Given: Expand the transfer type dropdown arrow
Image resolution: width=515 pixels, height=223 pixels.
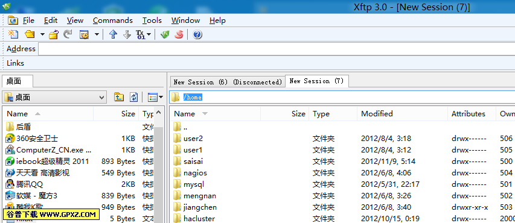Looking at the screenshot, I should pos(149,34).
